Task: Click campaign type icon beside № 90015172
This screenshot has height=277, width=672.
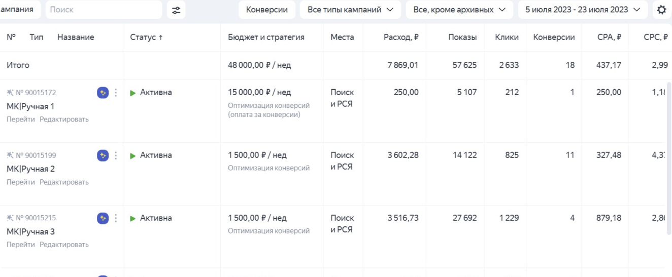Action: click(x=10, y=93)
